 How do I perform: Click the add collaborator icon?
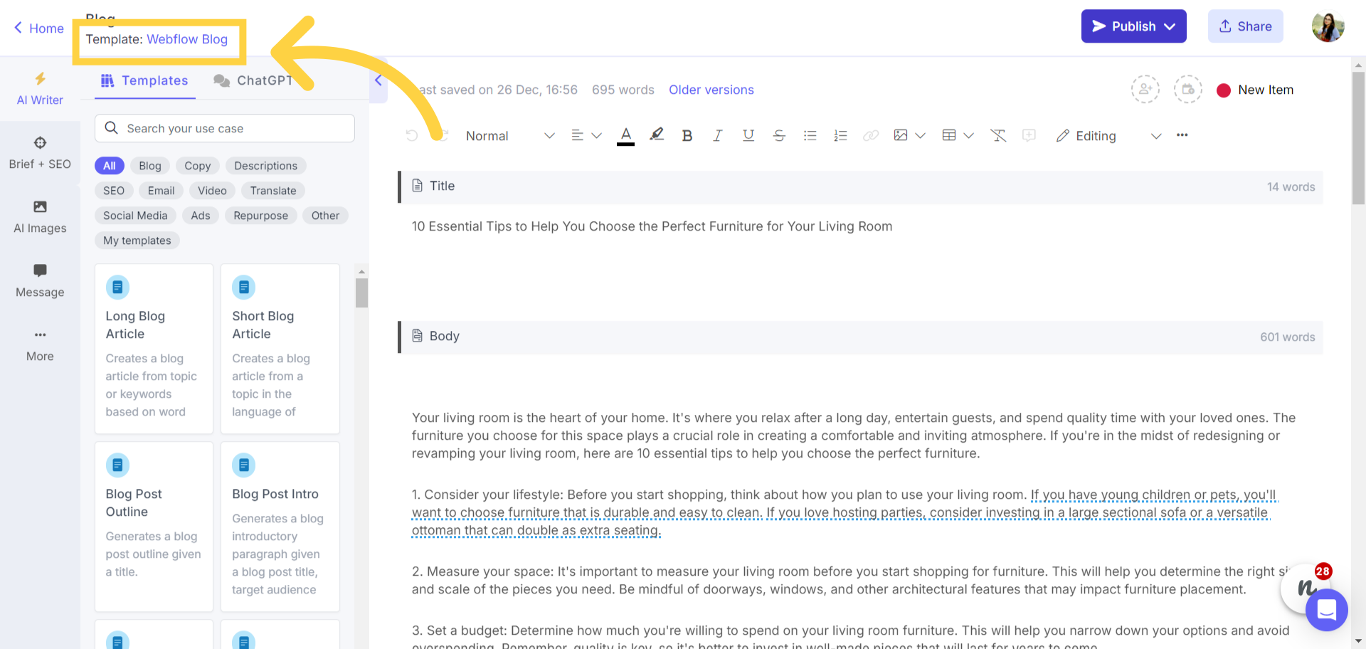coord(1145,90)
